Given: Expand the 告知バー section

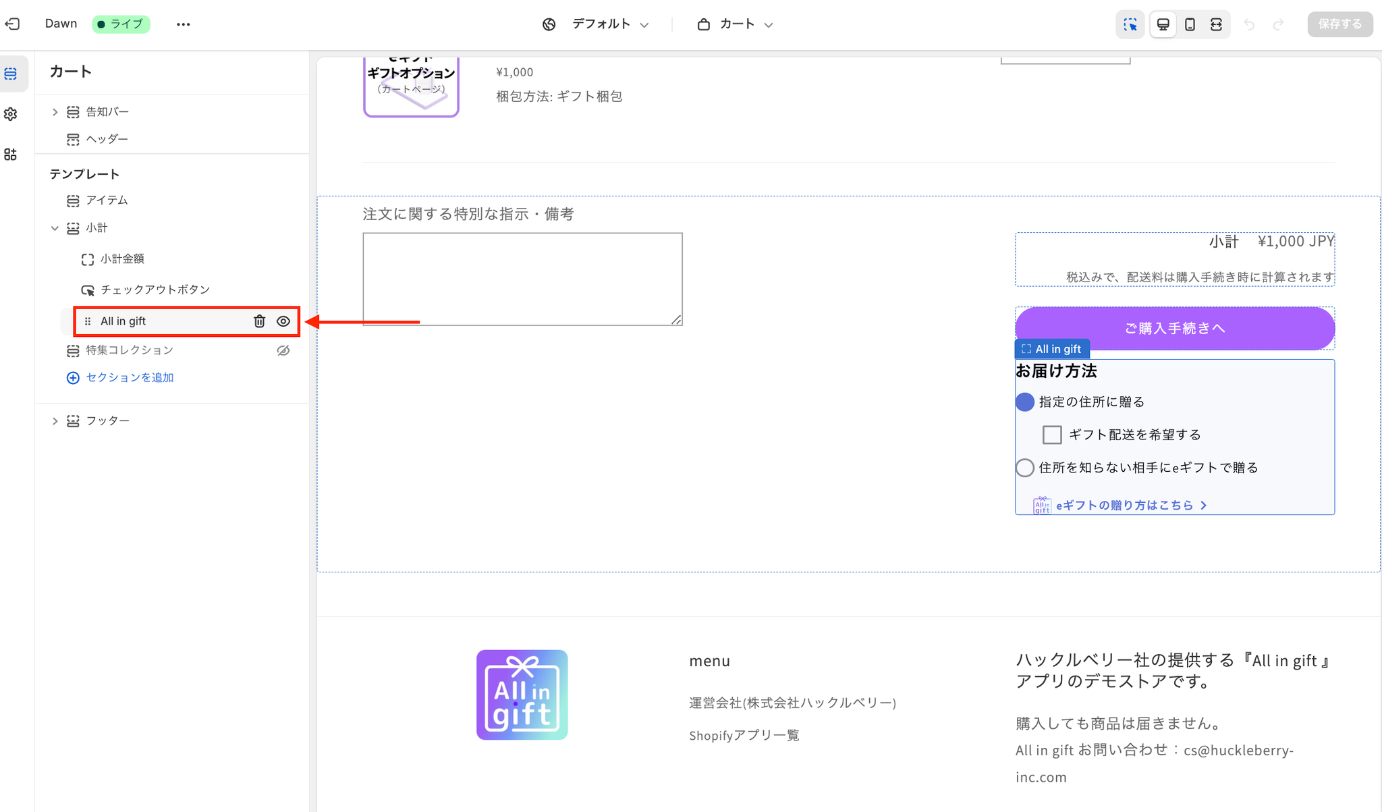Looking at the screenshot, I should [55, 112].
